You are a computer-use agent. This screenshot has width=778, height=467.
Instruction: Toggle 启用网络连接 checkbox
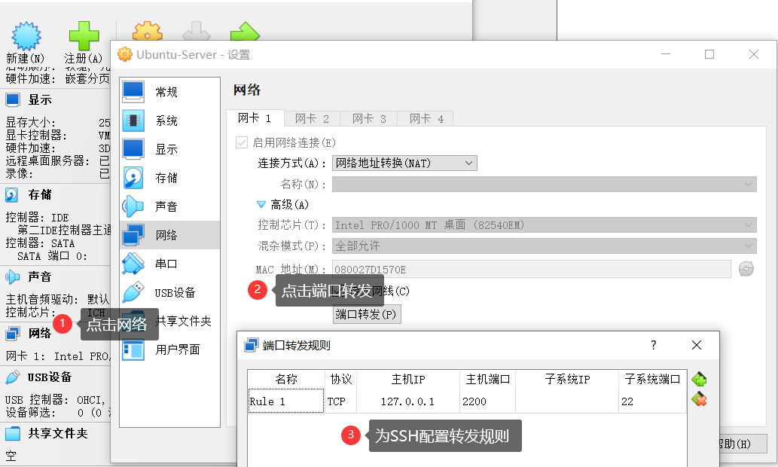point(242,142)
